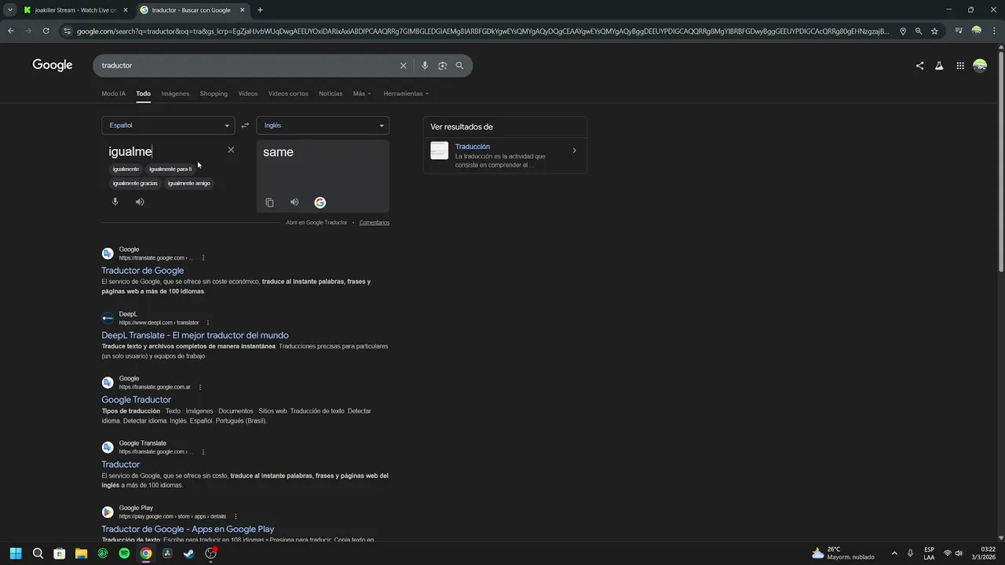This screenshot has width=1005, height=565.
Task: Share this results page
Action: [919, 66]
